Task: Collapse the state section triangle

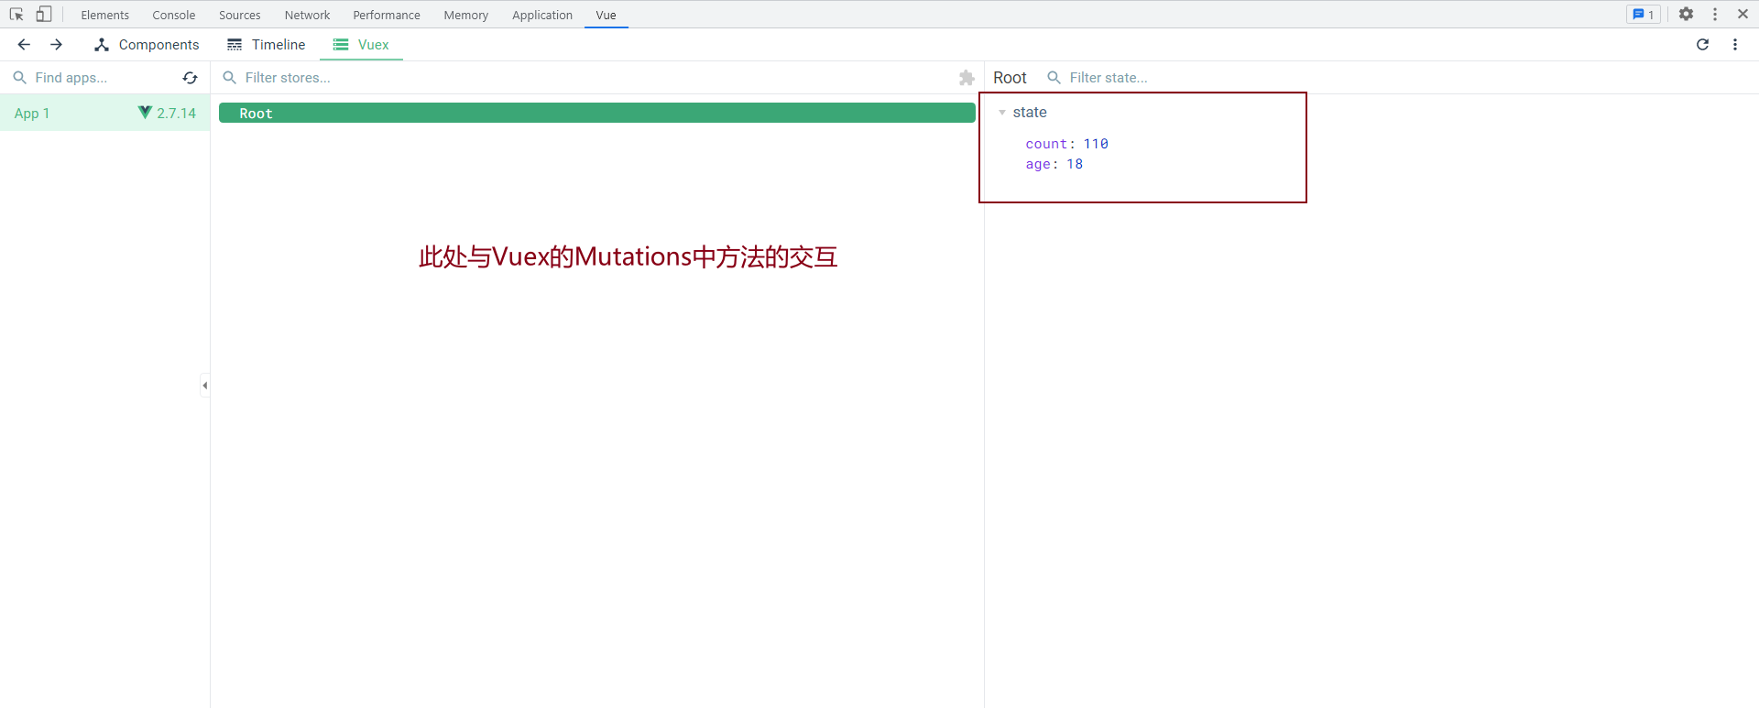Action: [x=1002, y=113]
